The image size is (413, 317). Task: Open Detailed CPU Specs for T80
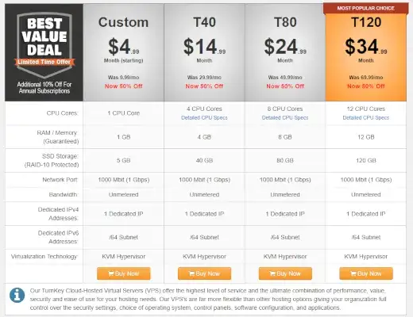click(x=285, y=118)
